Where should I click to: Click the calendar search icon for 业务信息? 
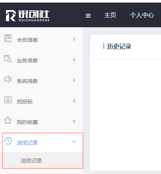[8, 59]
